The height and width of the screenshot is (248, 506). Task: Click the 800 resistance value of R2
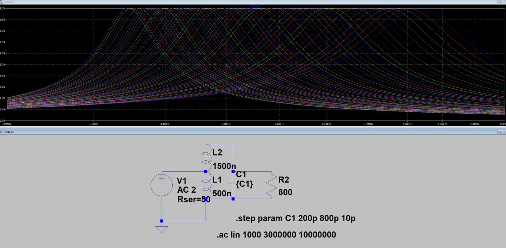[x=285, y=193]
